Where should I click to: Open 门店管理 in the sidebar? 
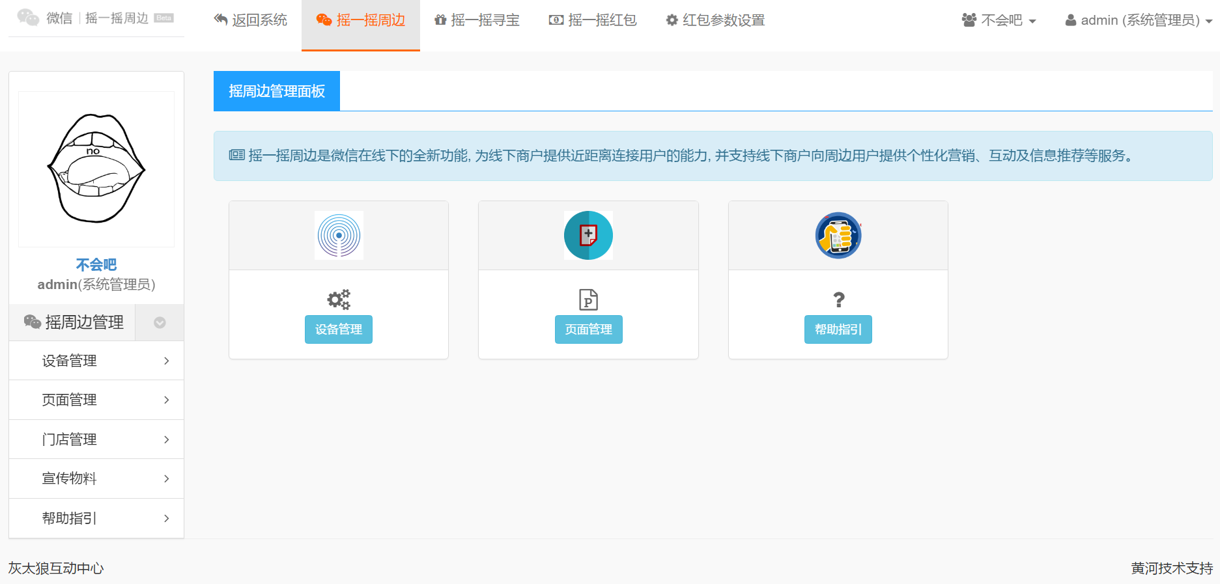(x=96, y=439)
